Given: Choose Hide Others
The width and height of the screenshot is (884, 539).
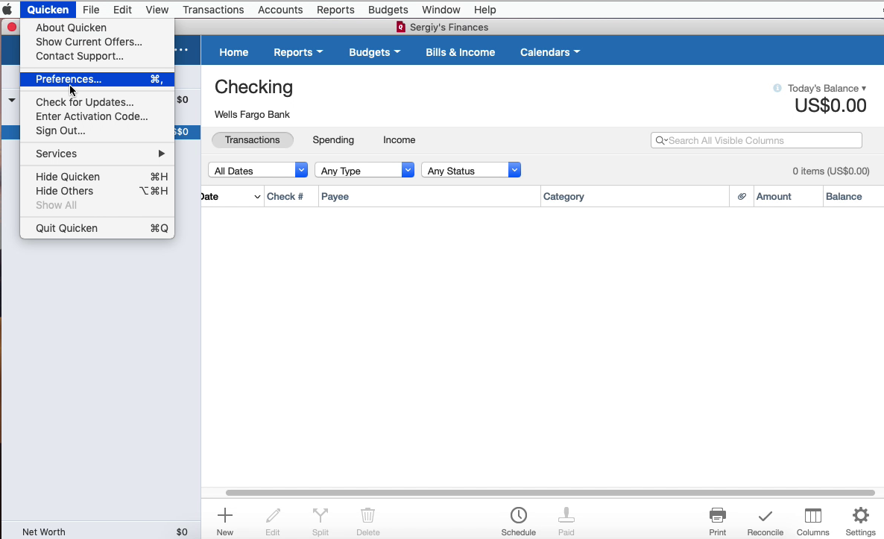Looking at the screenshot, I should point(97,191).
